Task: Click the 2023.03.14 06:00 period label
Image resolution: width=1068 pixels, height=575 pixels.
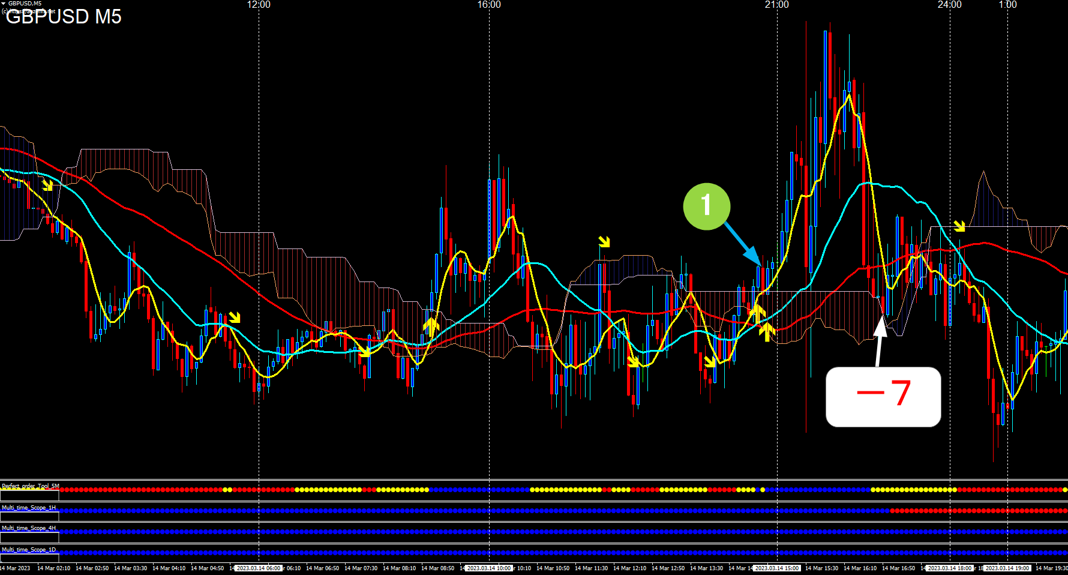Action: coord(259,568)
